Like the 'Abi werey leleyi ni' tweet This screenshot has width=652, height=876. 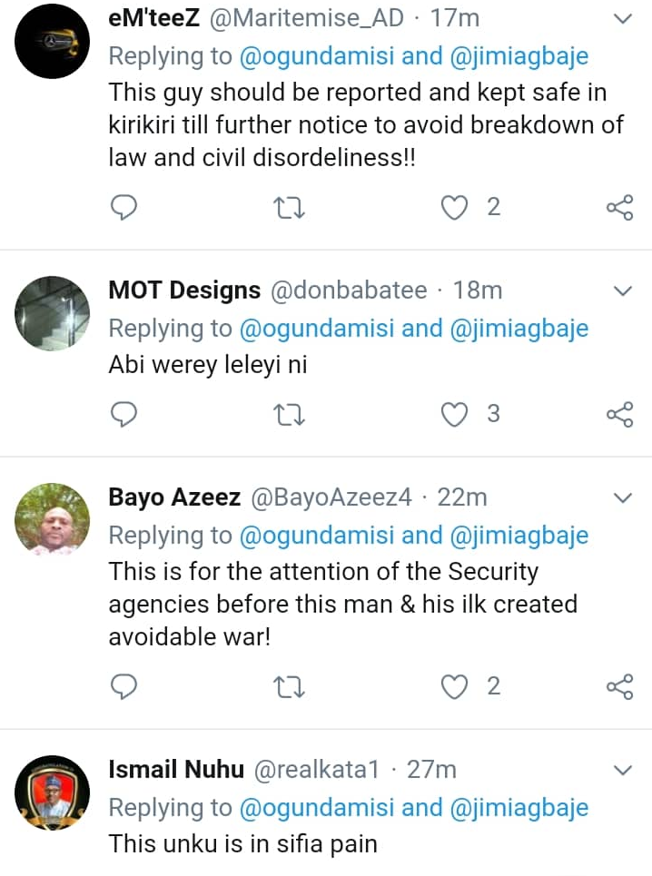click(453, 415)
